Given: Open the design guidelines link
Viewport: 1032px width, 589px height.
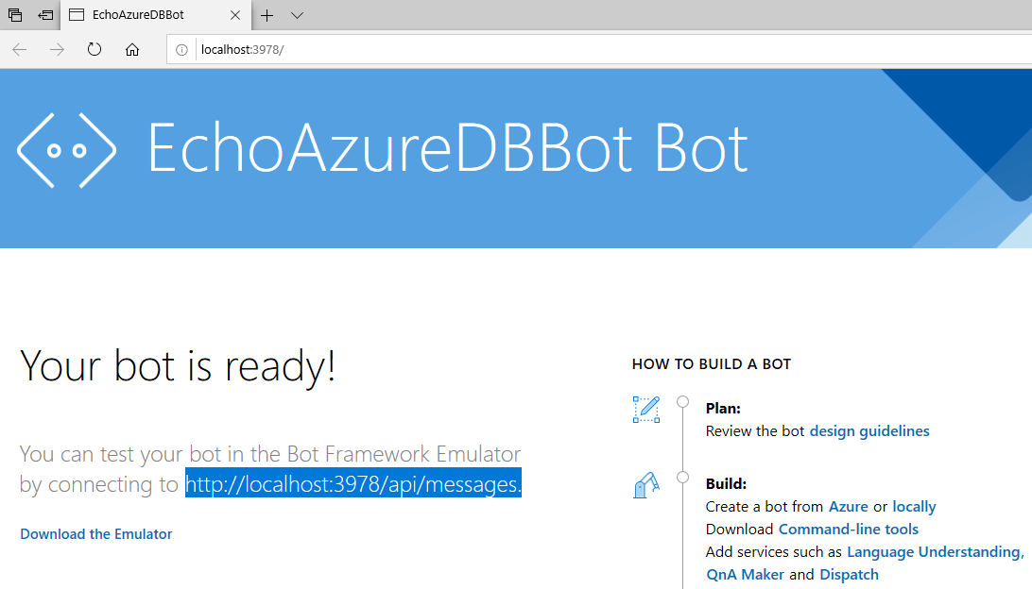Looking at the screenshot, I should 869,431.
